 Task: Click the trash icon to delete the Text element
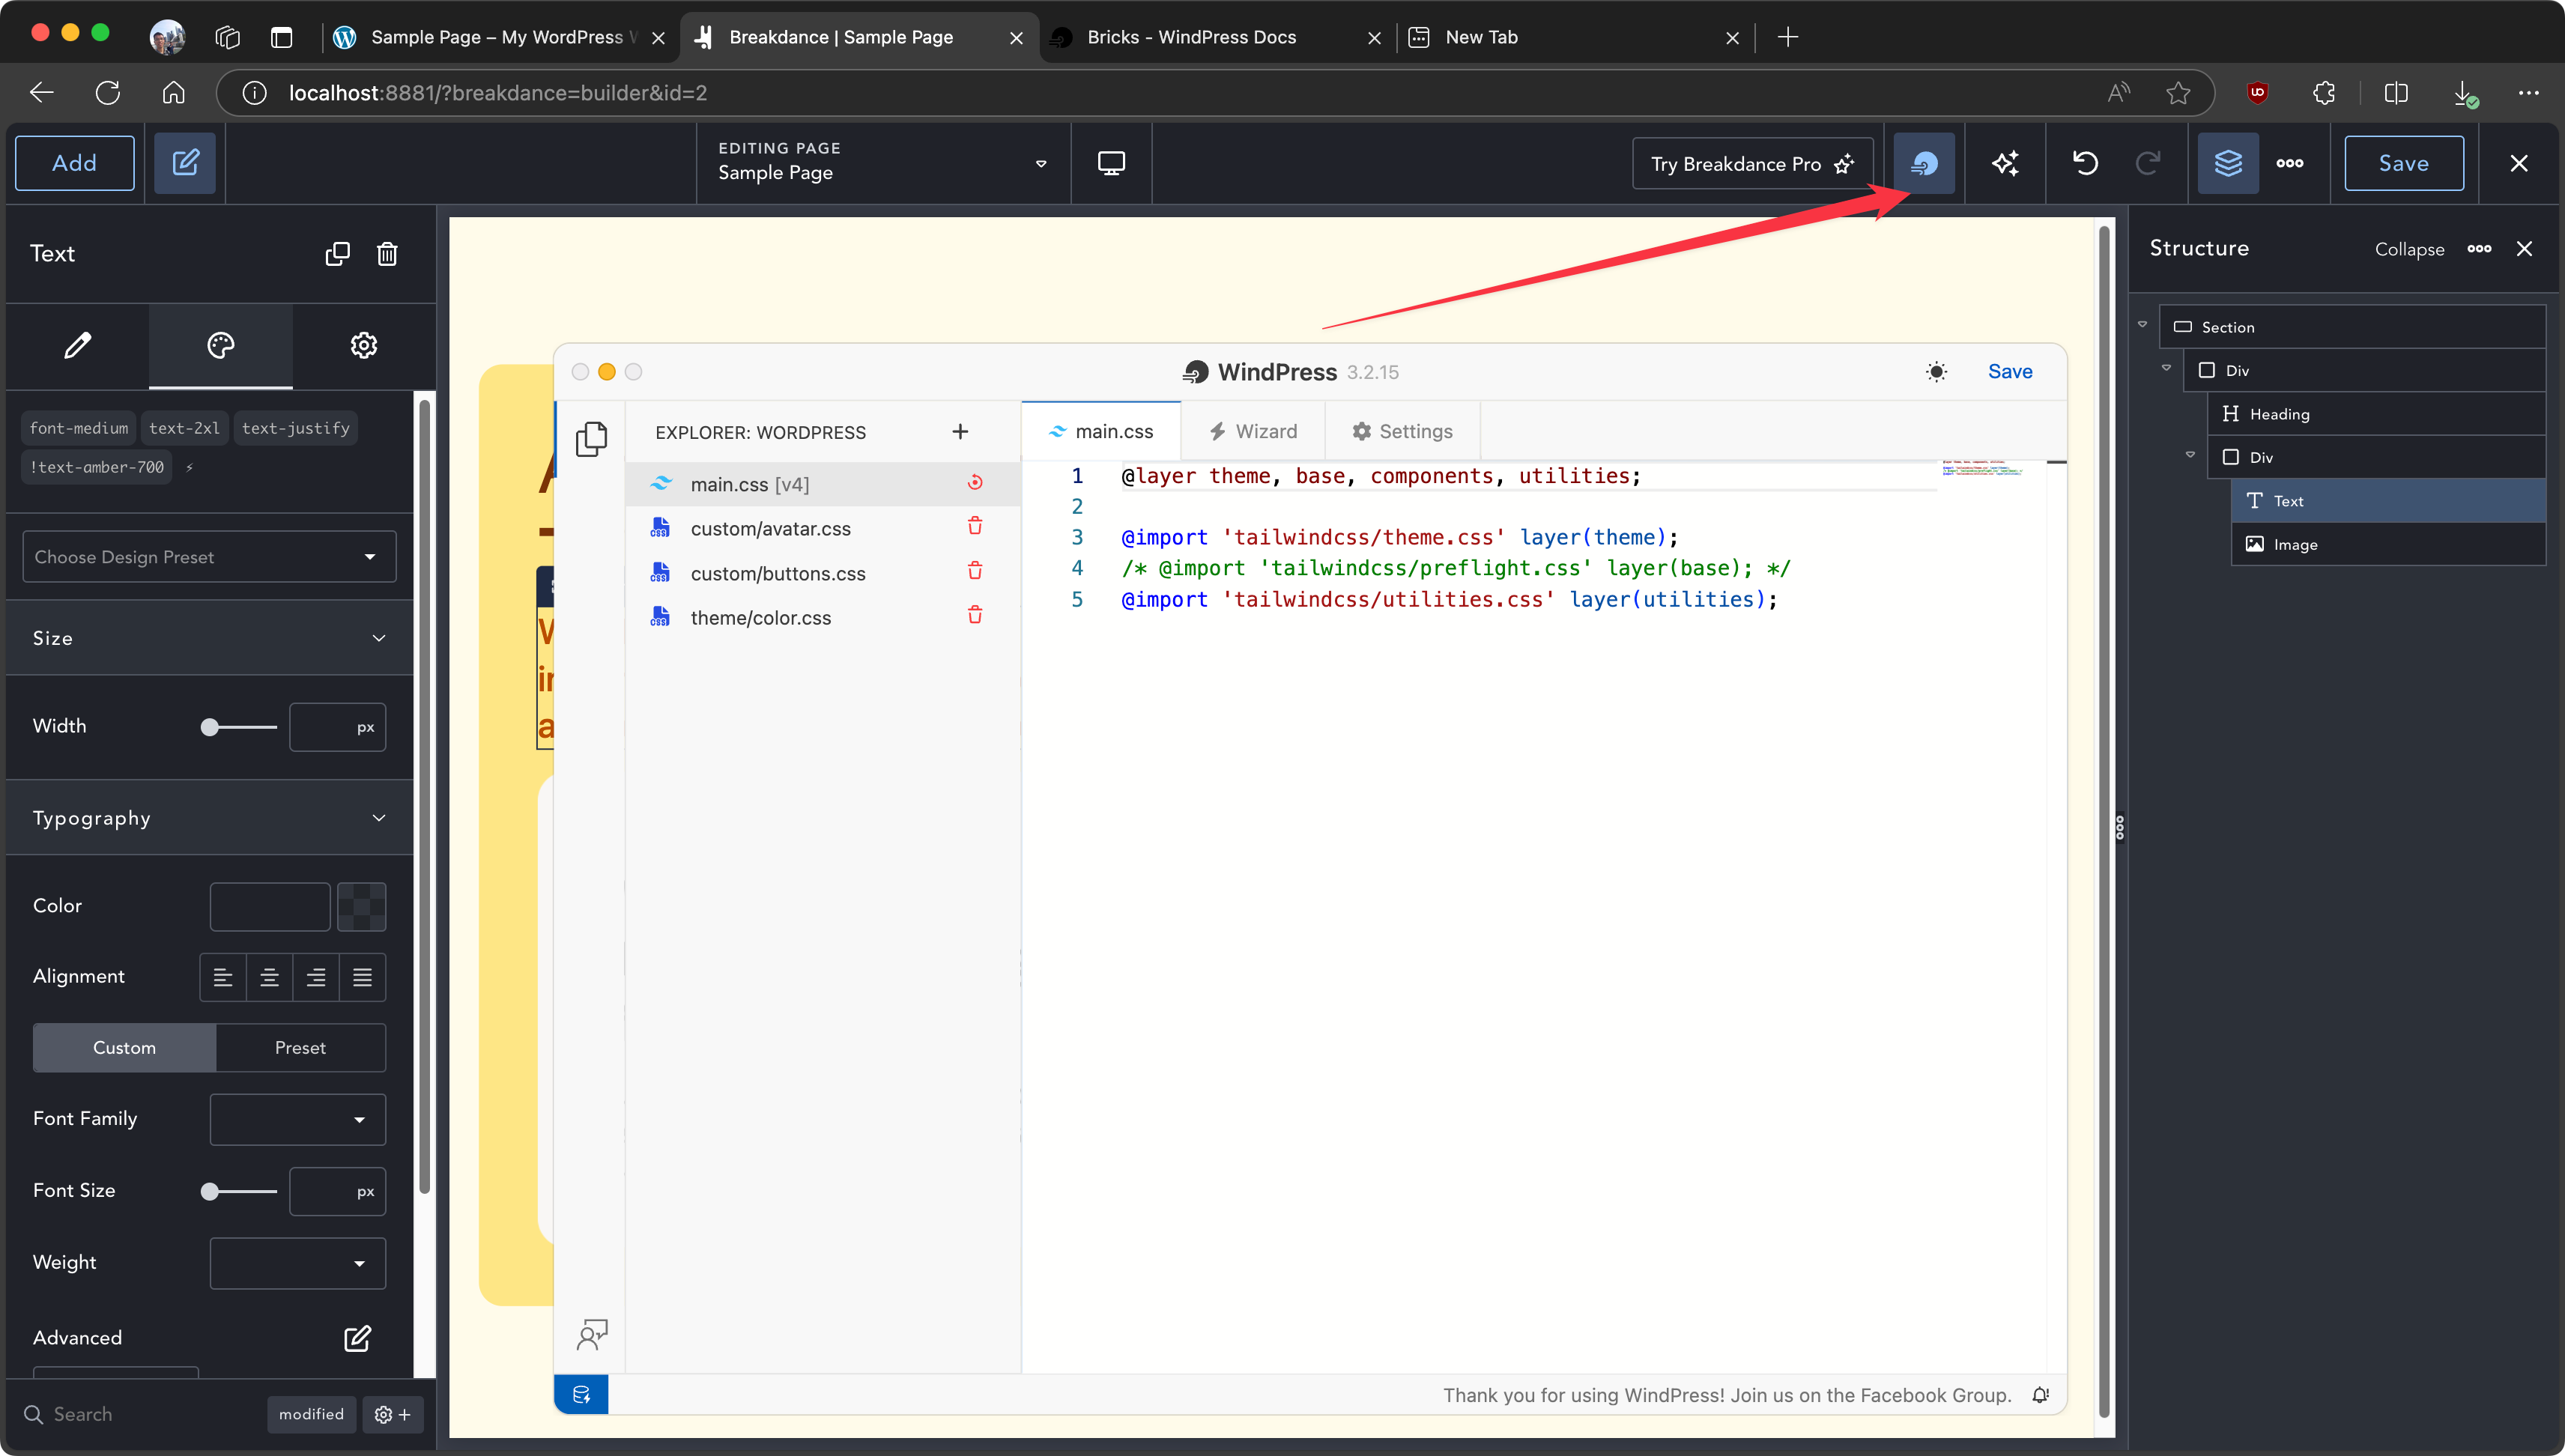tap(387, 254)
